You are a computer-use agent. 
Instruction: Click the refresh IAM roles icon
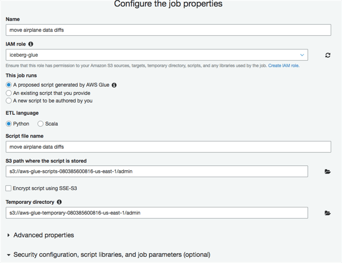tap(328, 55)
